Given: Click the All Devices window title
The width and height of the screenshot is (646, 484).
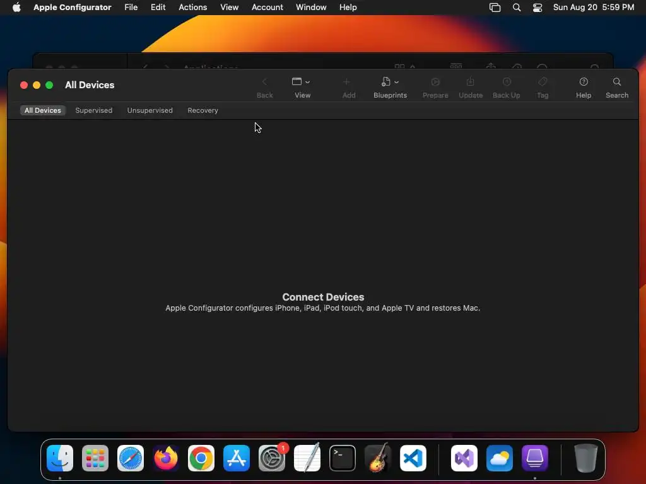Looking at the screenshot, I should click(90, 85).
